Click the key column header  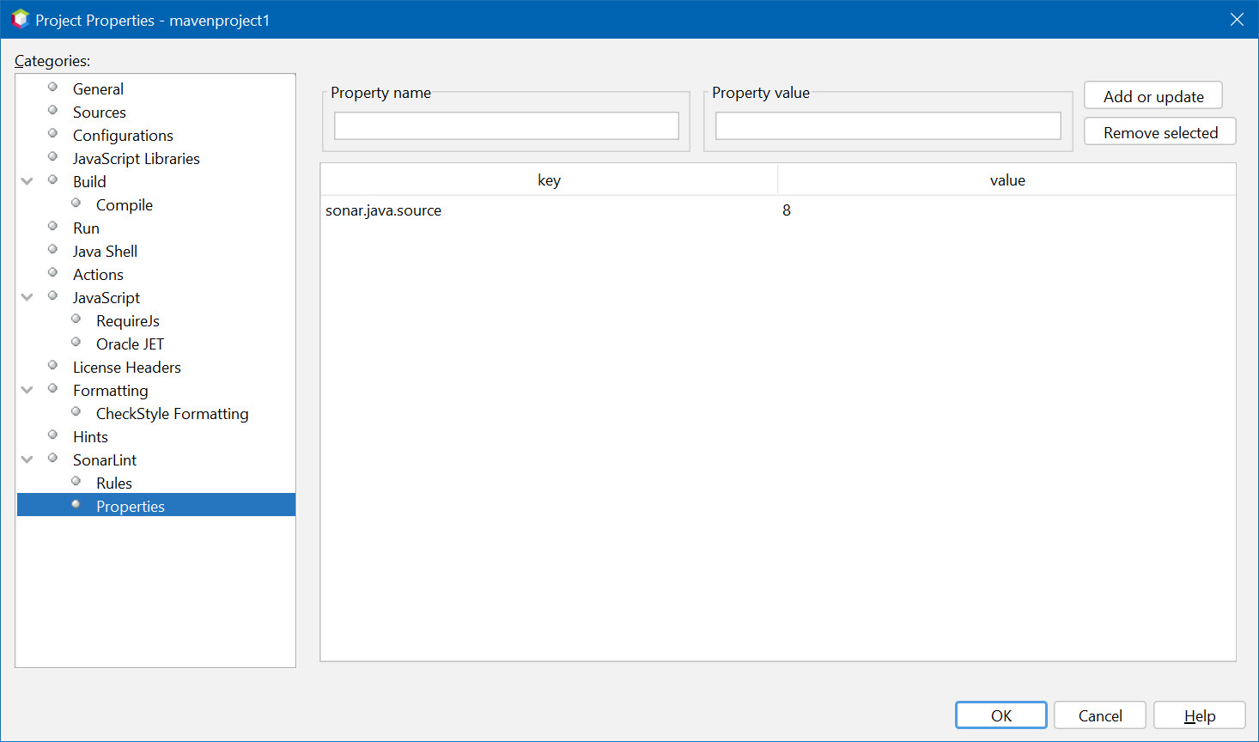549,180
